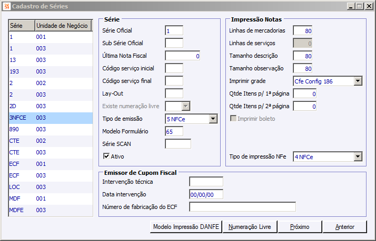Open the Tipo de impressão NFe dropdown
This screenshot has width=376, height=241.
click(x=358, y=156)
